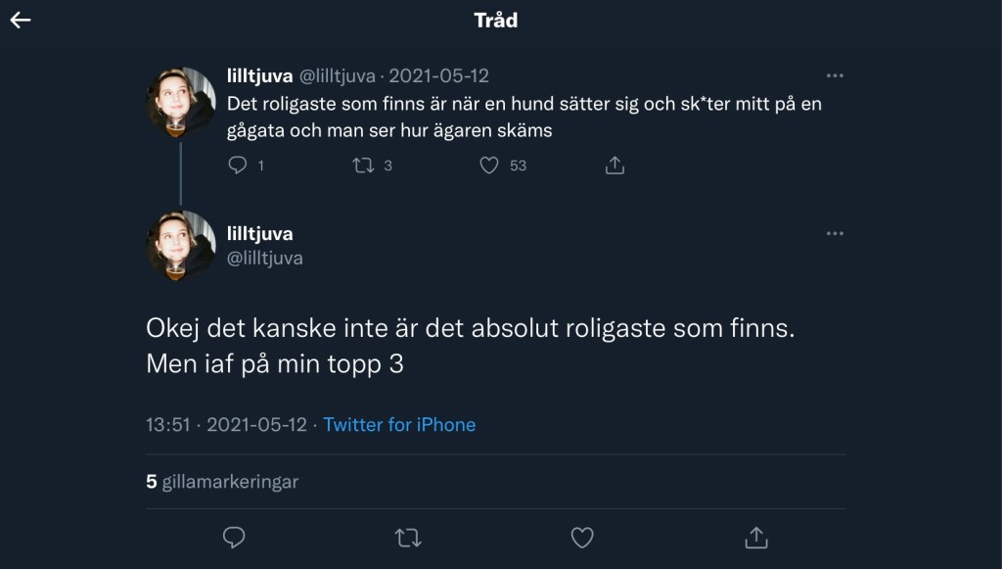Click the first tweet's profile picture
The image size is (1002, 569).
181,102
